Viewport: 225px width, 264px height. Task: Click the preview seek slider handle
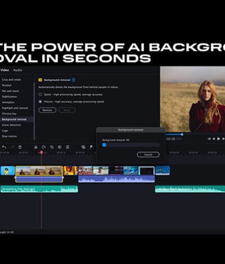[x=182, y=134]
